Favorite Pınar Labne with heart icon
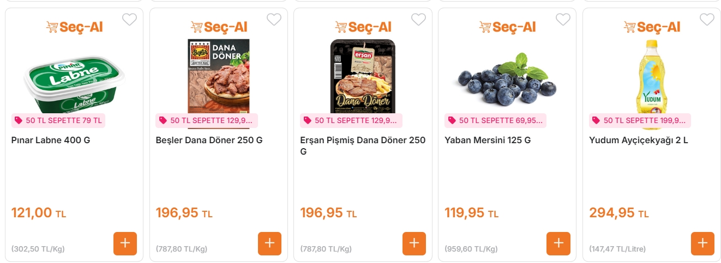 click(129, 20)
